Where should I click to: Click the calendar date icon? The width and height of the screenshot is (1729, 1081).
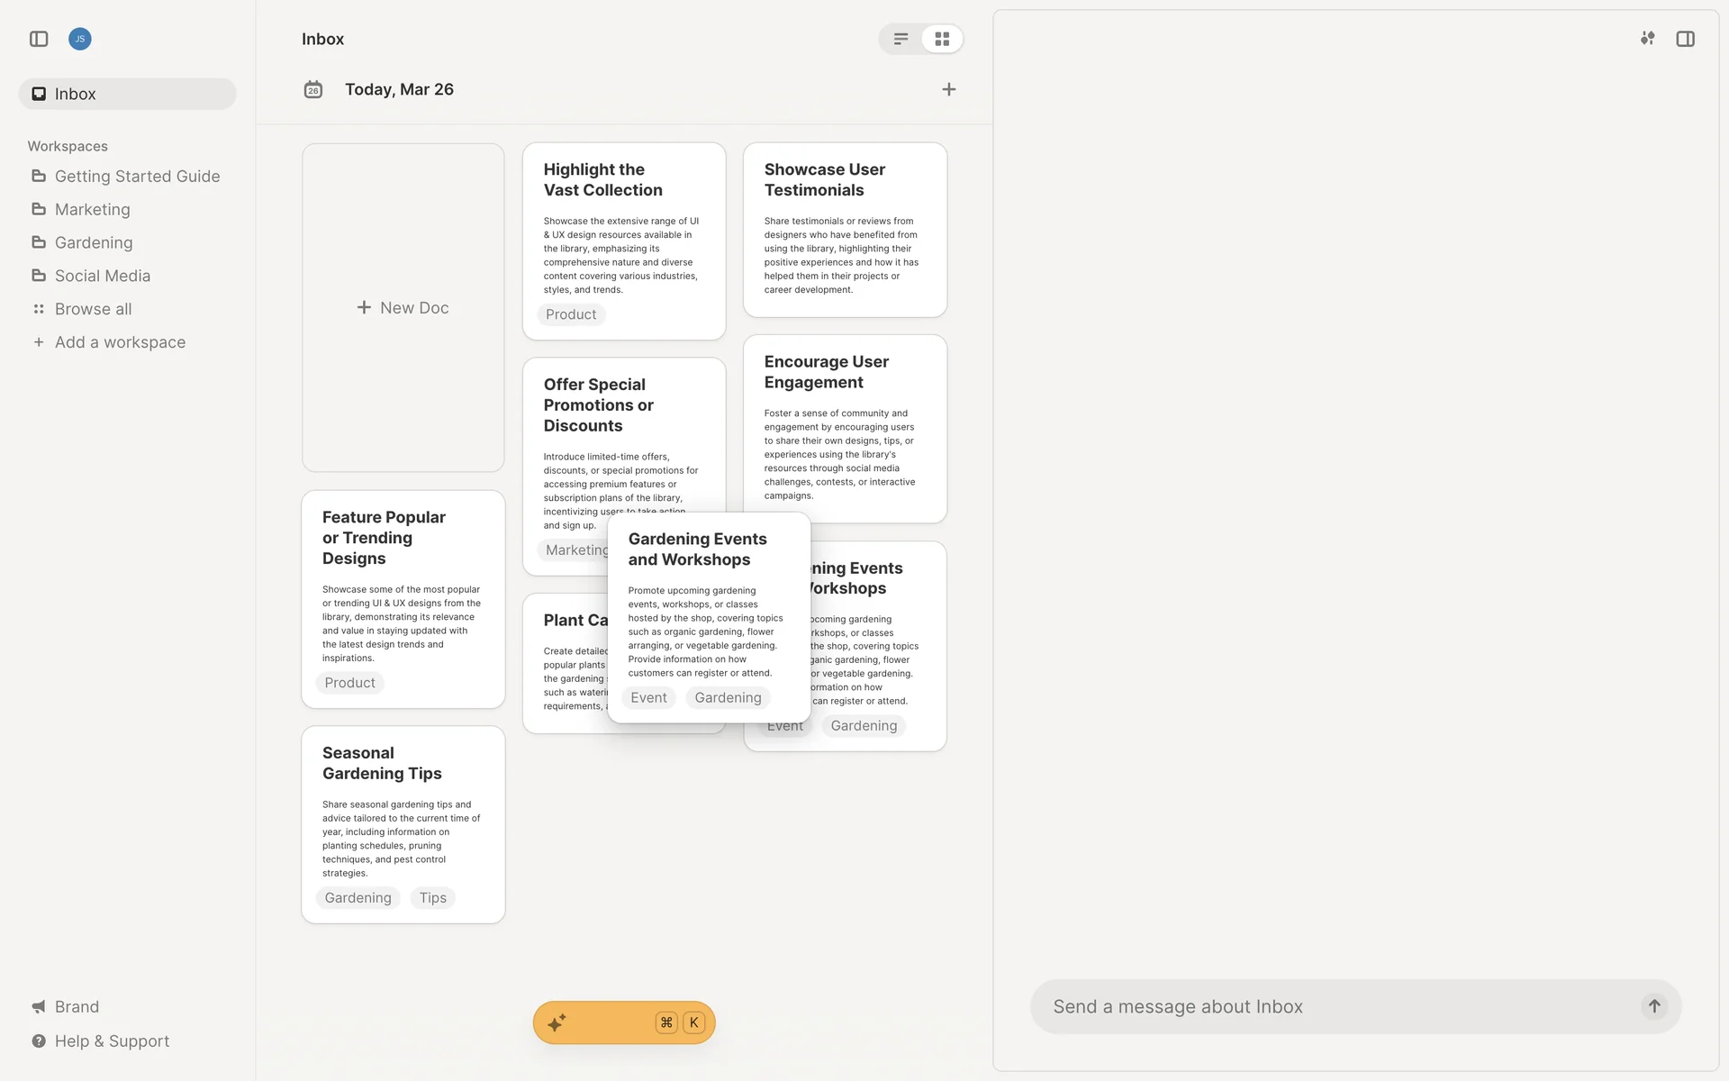pyautogui.click(x=313, y=89)
